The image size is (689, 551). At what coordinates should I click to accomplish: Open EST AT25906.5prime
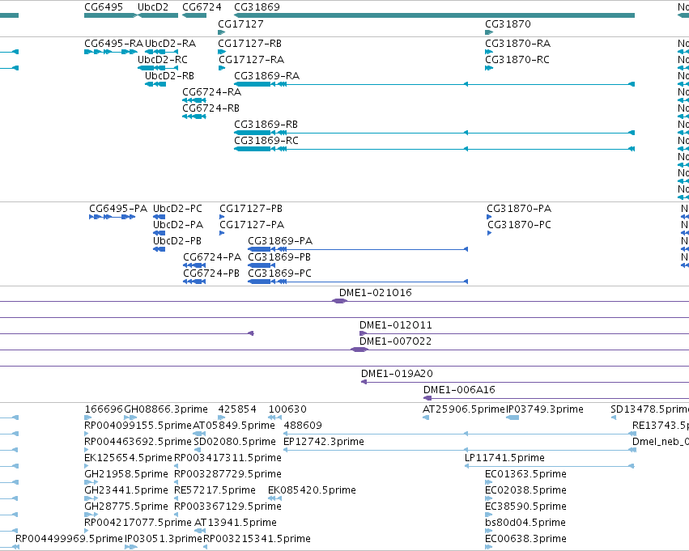[x=464, y=409]
